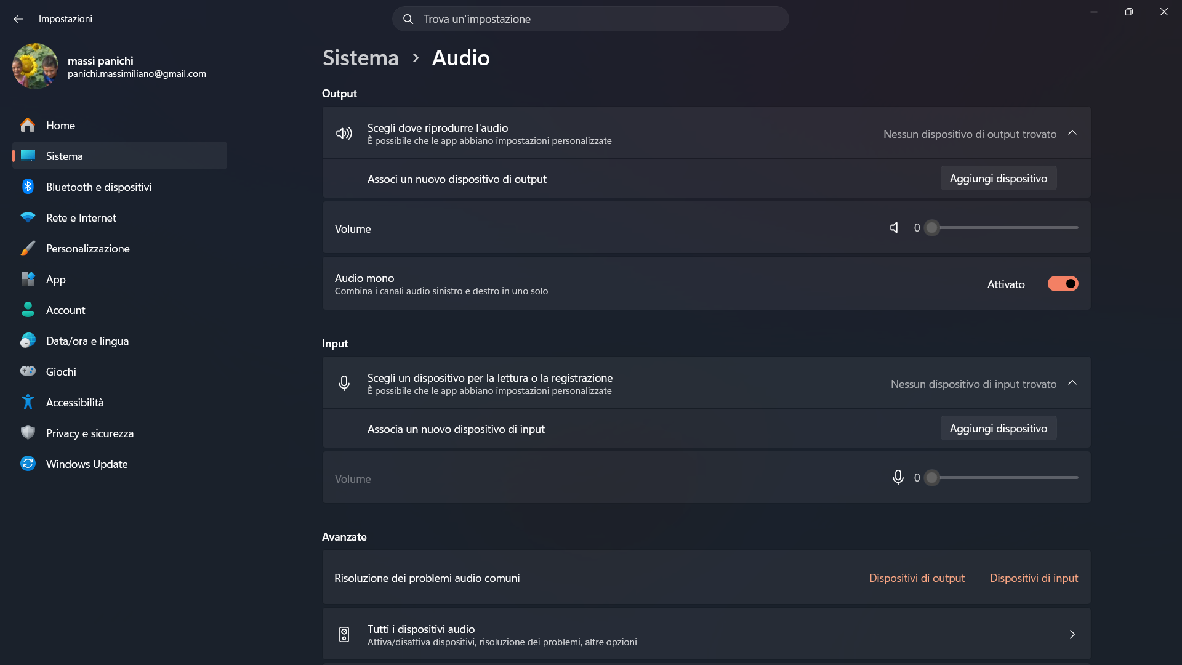
Task: Click the Data/ora e lingua clock icon
Action: click(28, 341)
